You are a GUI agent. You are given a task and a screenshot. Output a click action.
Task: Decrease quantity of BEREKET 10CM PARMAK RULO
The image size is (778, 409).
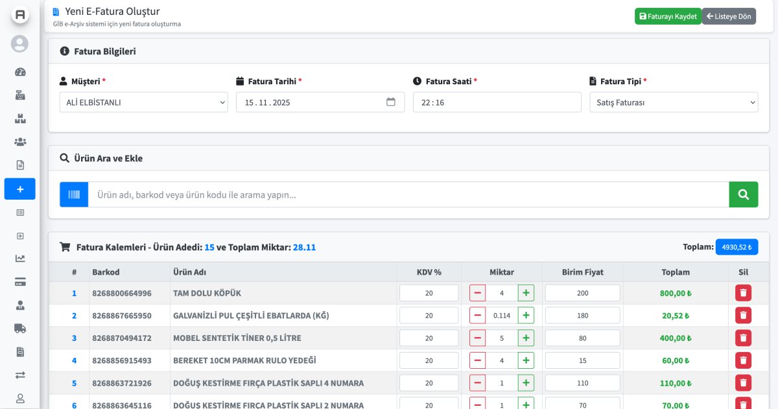tap(477, 360)
